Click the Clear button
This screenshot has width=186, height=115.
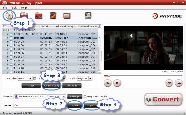[31, 86]
